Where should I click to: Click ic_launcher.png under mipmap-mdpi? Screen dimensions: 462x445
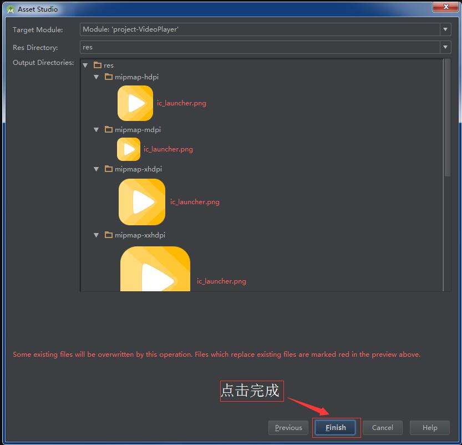[168, 149]
